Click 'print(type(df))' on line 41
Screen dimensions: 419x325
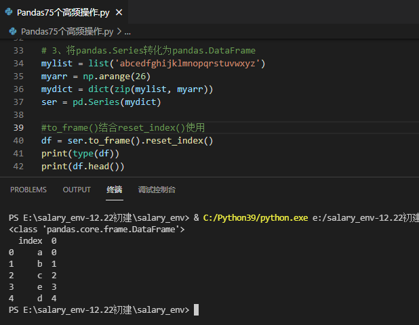80,154
